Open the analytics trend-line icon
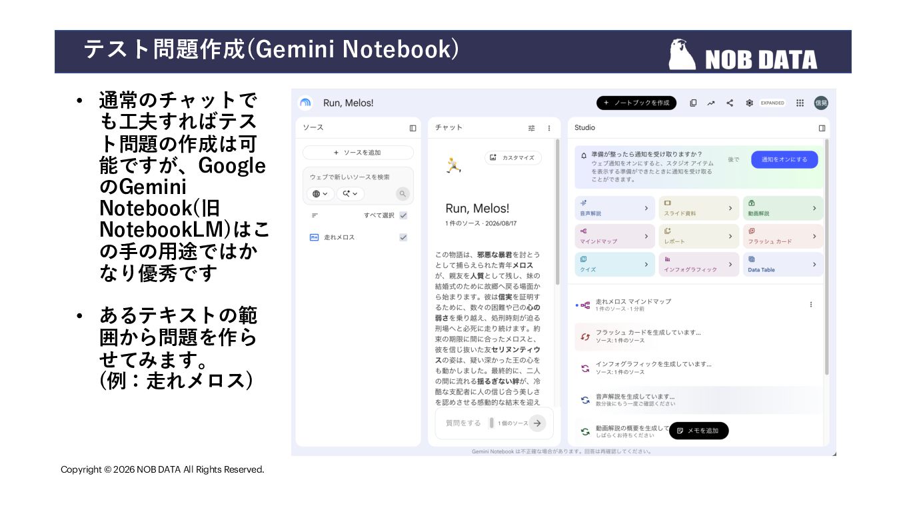This screenshot has width=907, height=510. [x=711, y=103]
